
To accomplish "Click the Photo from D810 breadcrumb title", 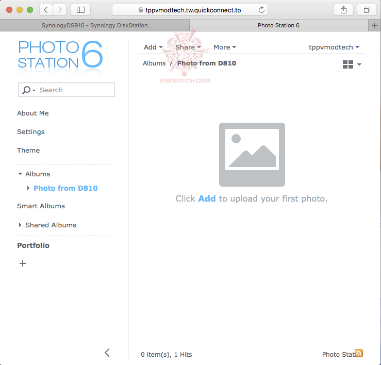I will (207, 63).
